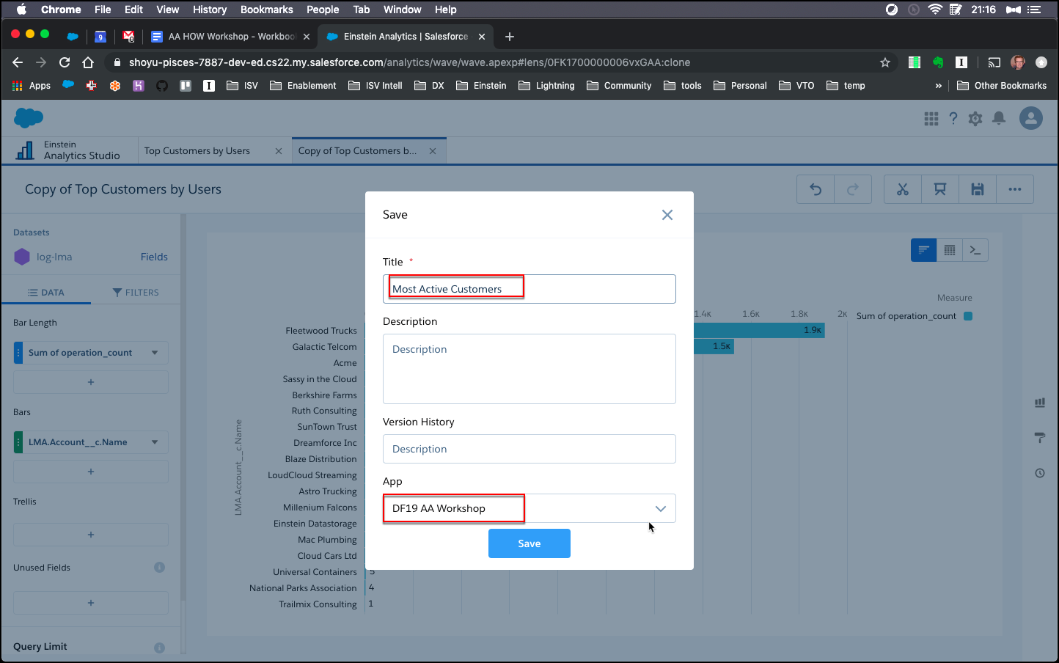Image resolution: width=1059 pixels, height=663 pixels.
Task: Switch to SAQL query mode
Action: tap(975, 250)
